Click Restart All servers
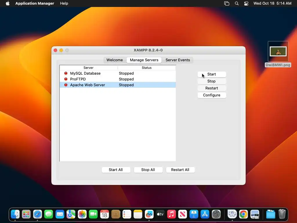297x223 pixels. 180,170
